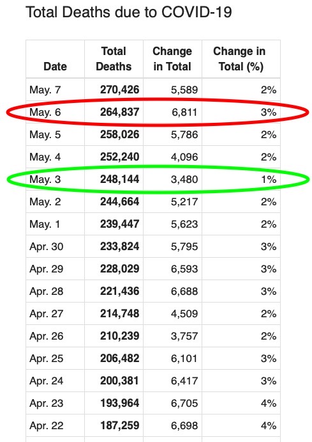Click total deaths value 264,837
Screen dimensions: 312x442
coord(120,112)
